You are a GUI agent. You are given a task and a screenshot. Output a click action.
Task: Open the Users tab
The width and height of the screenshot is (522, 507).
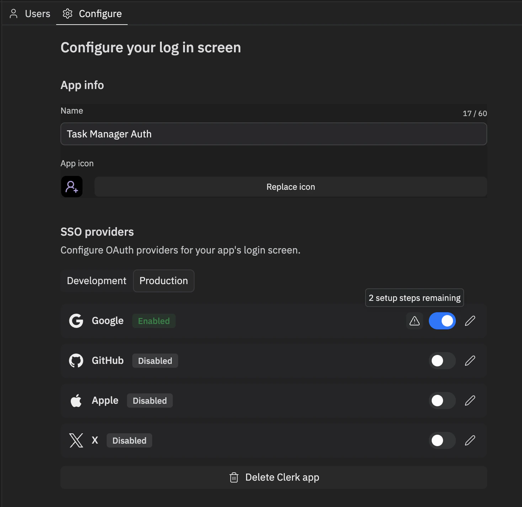point(30,14)
